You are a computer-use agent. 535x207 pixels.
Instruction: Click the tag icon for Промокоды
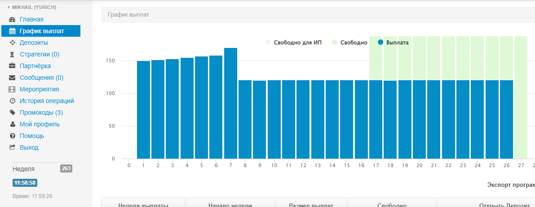(13, 113)
